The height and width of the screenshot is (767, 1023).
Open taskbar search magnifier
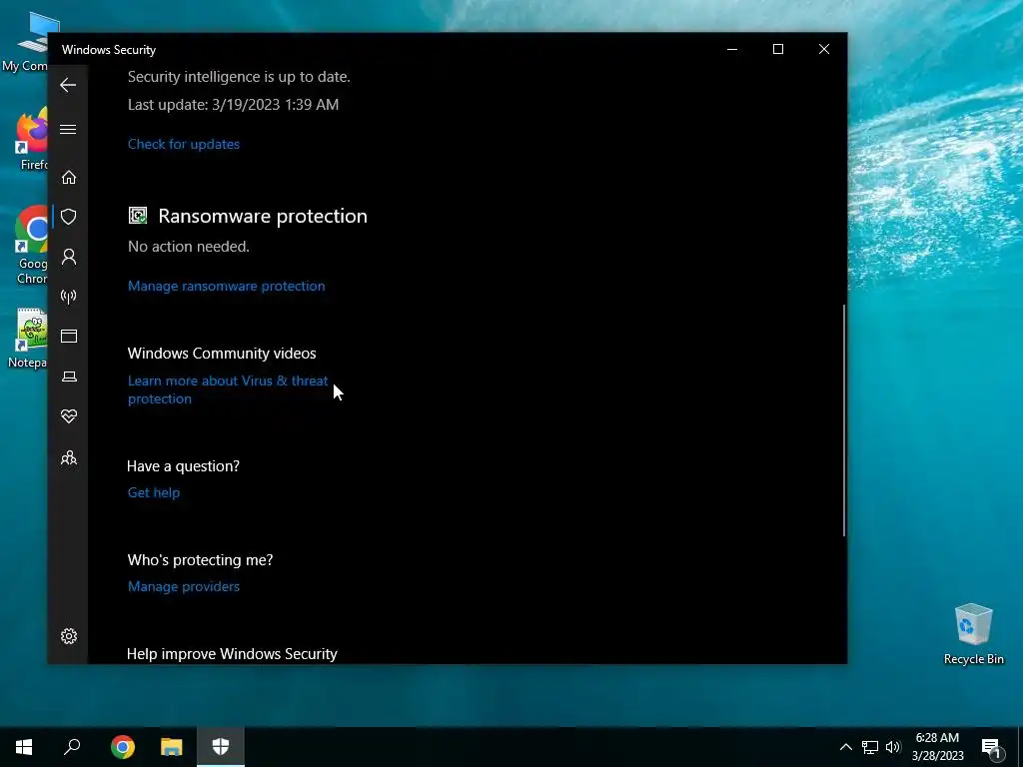[72, 747]
